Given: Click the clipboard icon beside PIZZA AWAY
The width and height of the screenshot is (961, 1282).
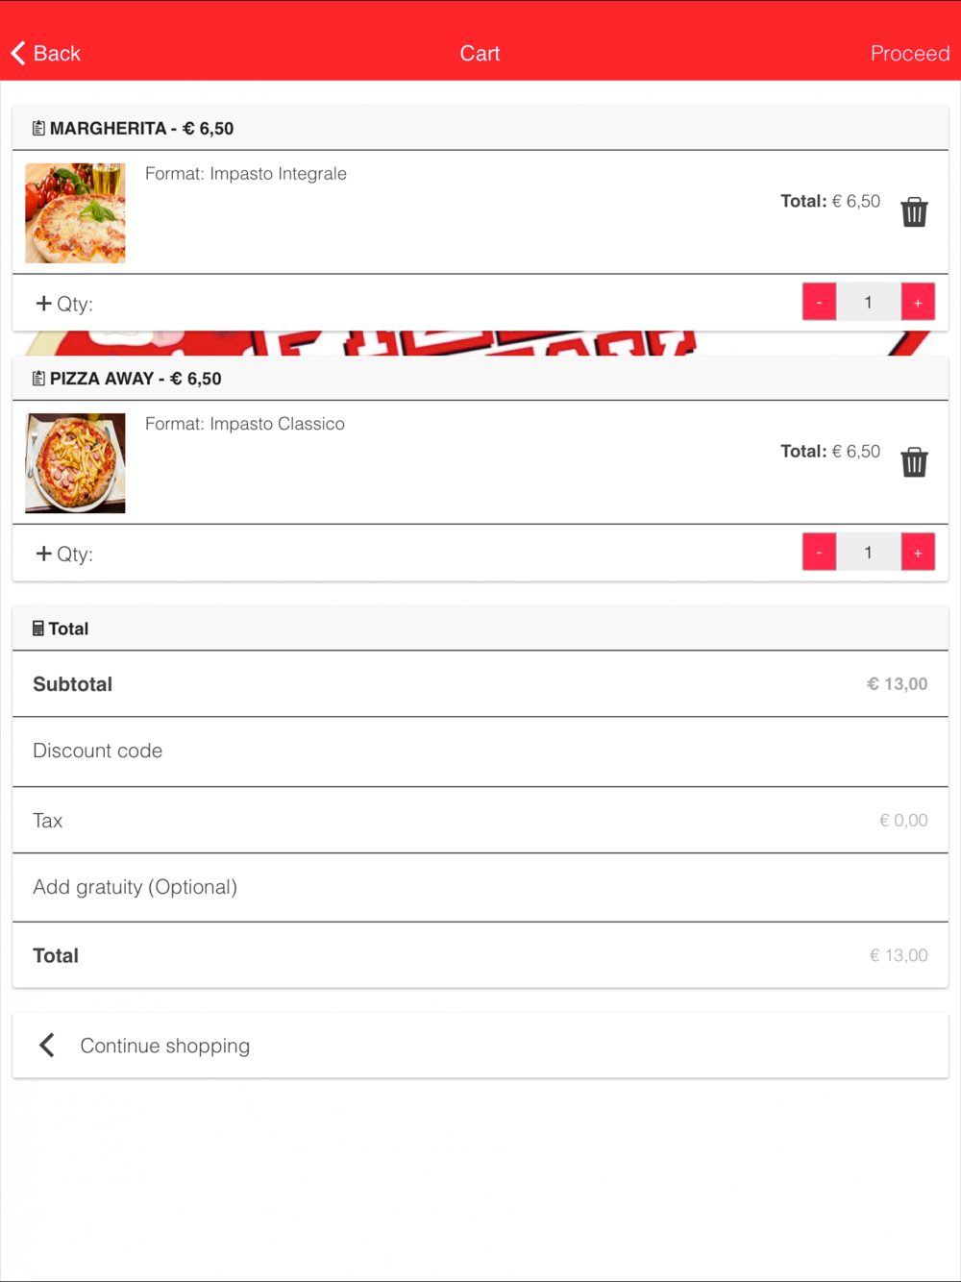Looking at the screenshot, I should [x=38, y=378].
